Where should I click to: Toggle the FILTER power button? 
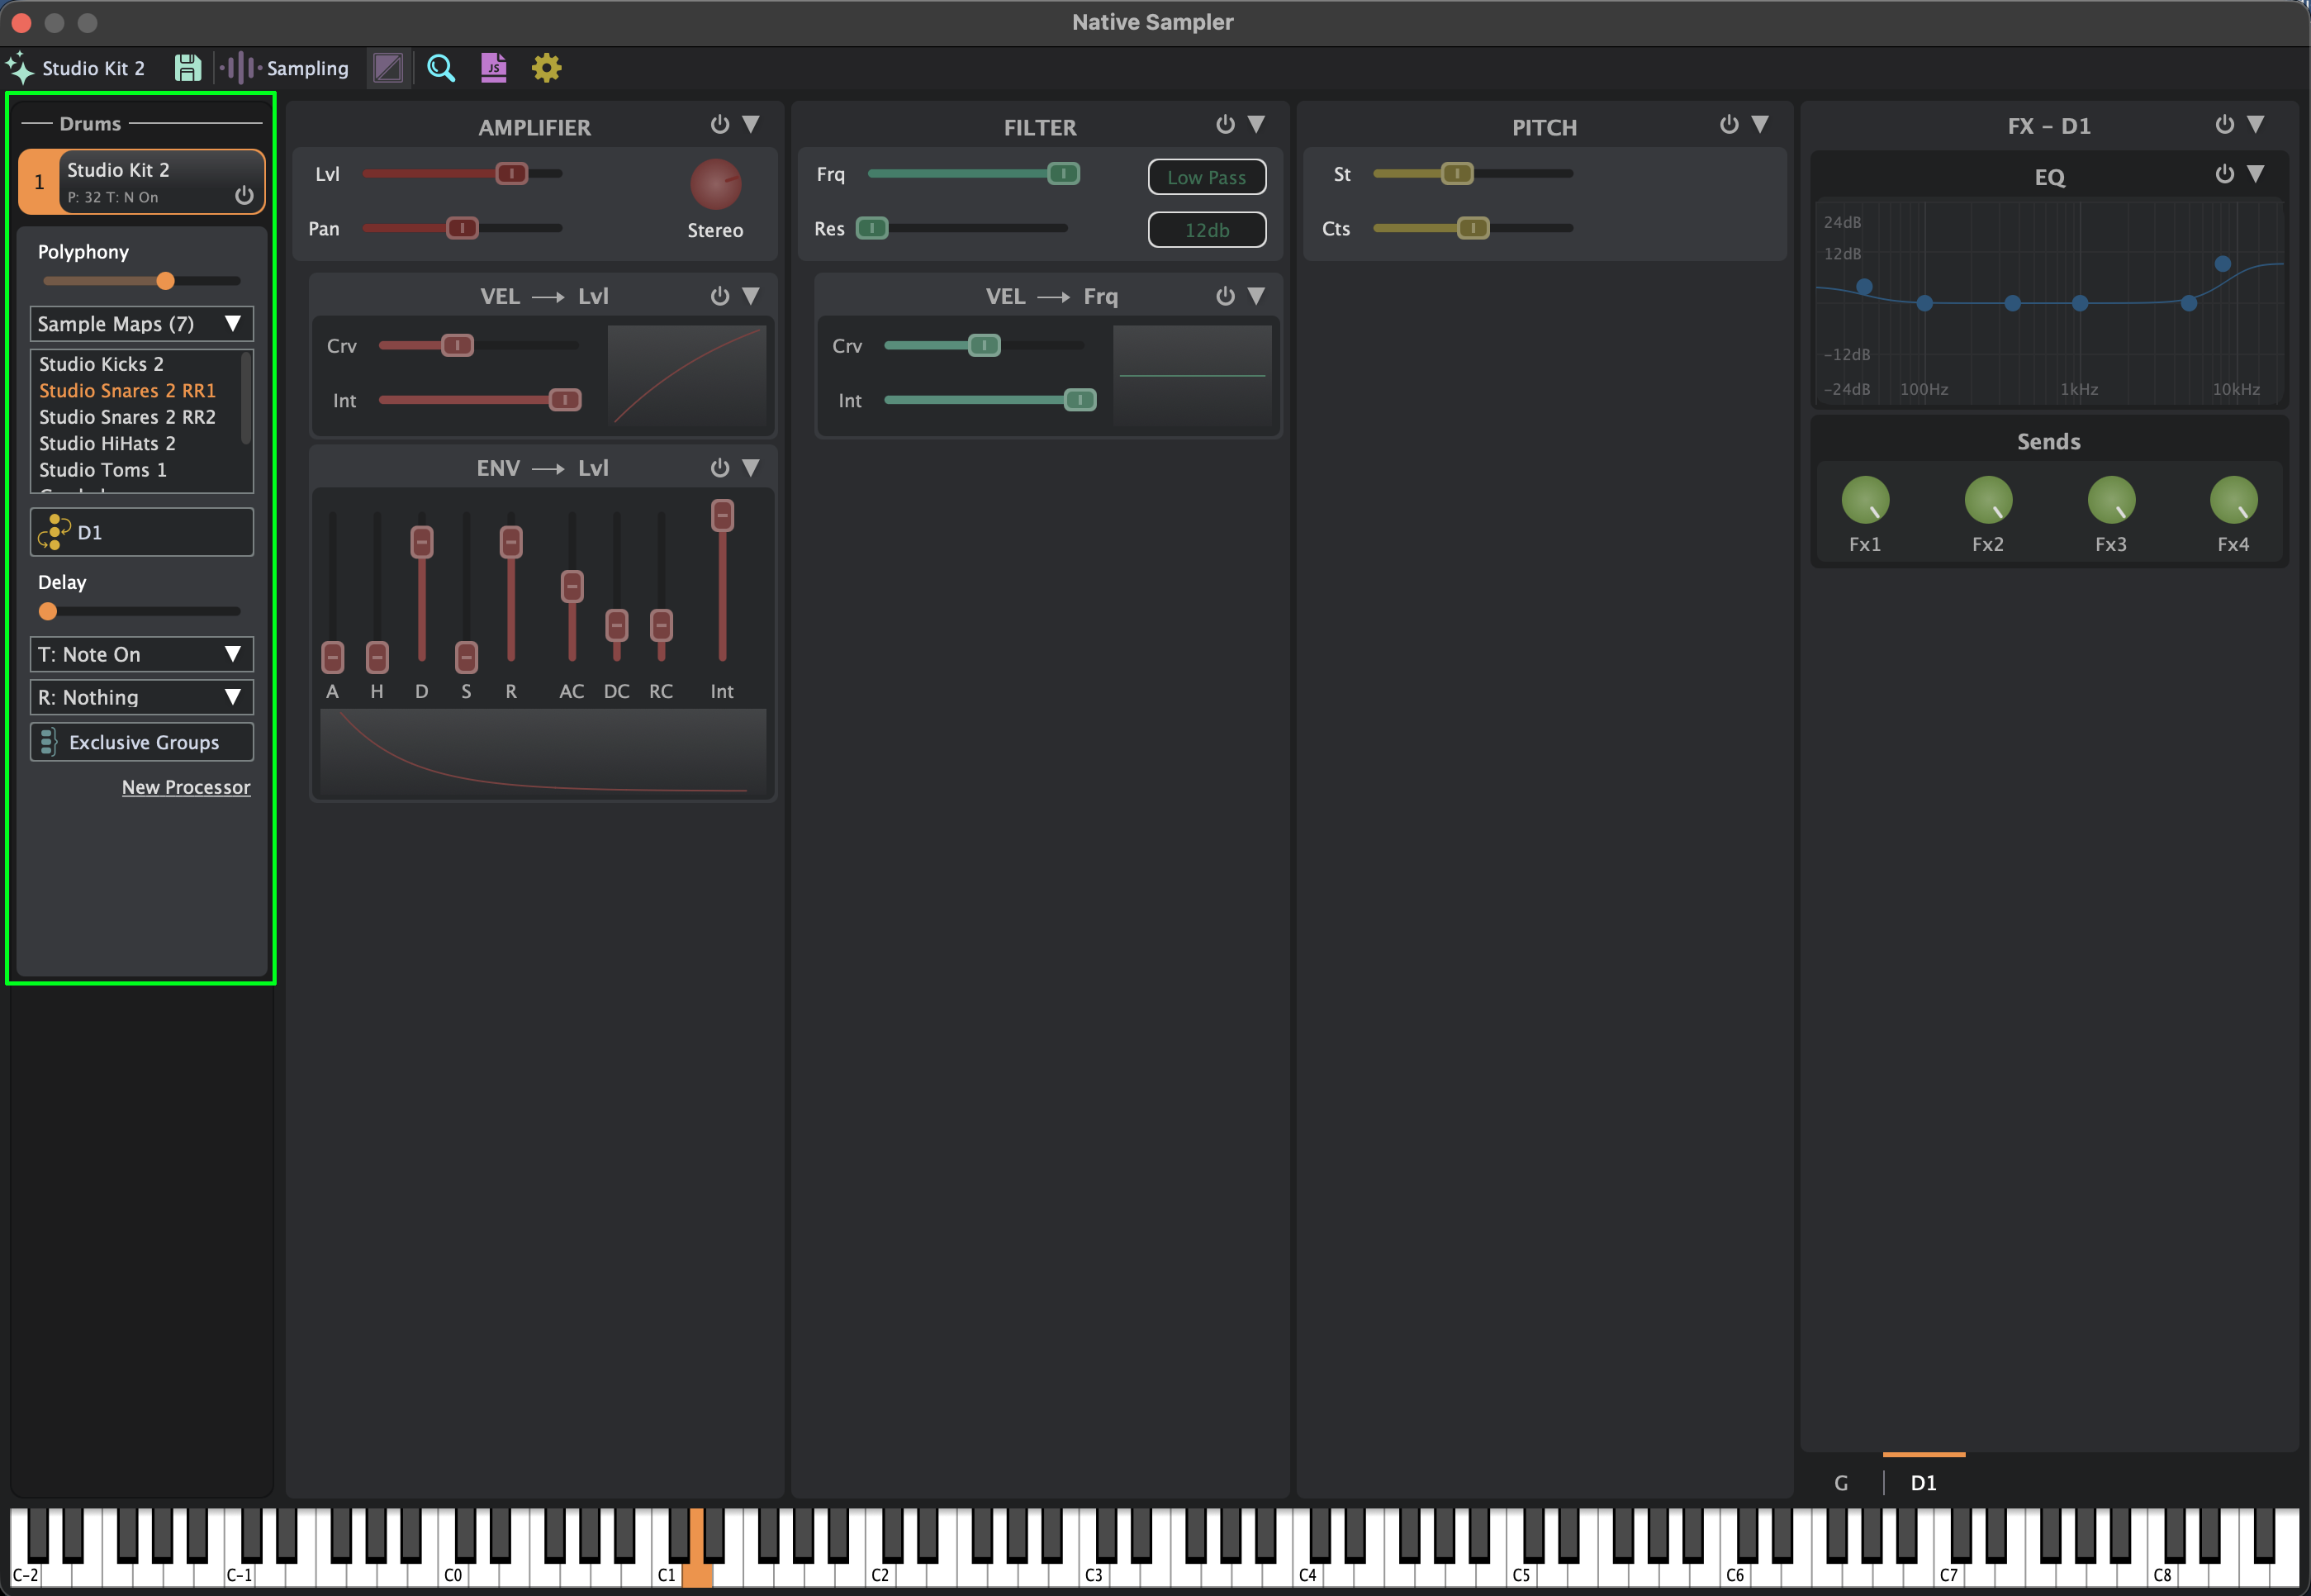[x=1226, y=125]
